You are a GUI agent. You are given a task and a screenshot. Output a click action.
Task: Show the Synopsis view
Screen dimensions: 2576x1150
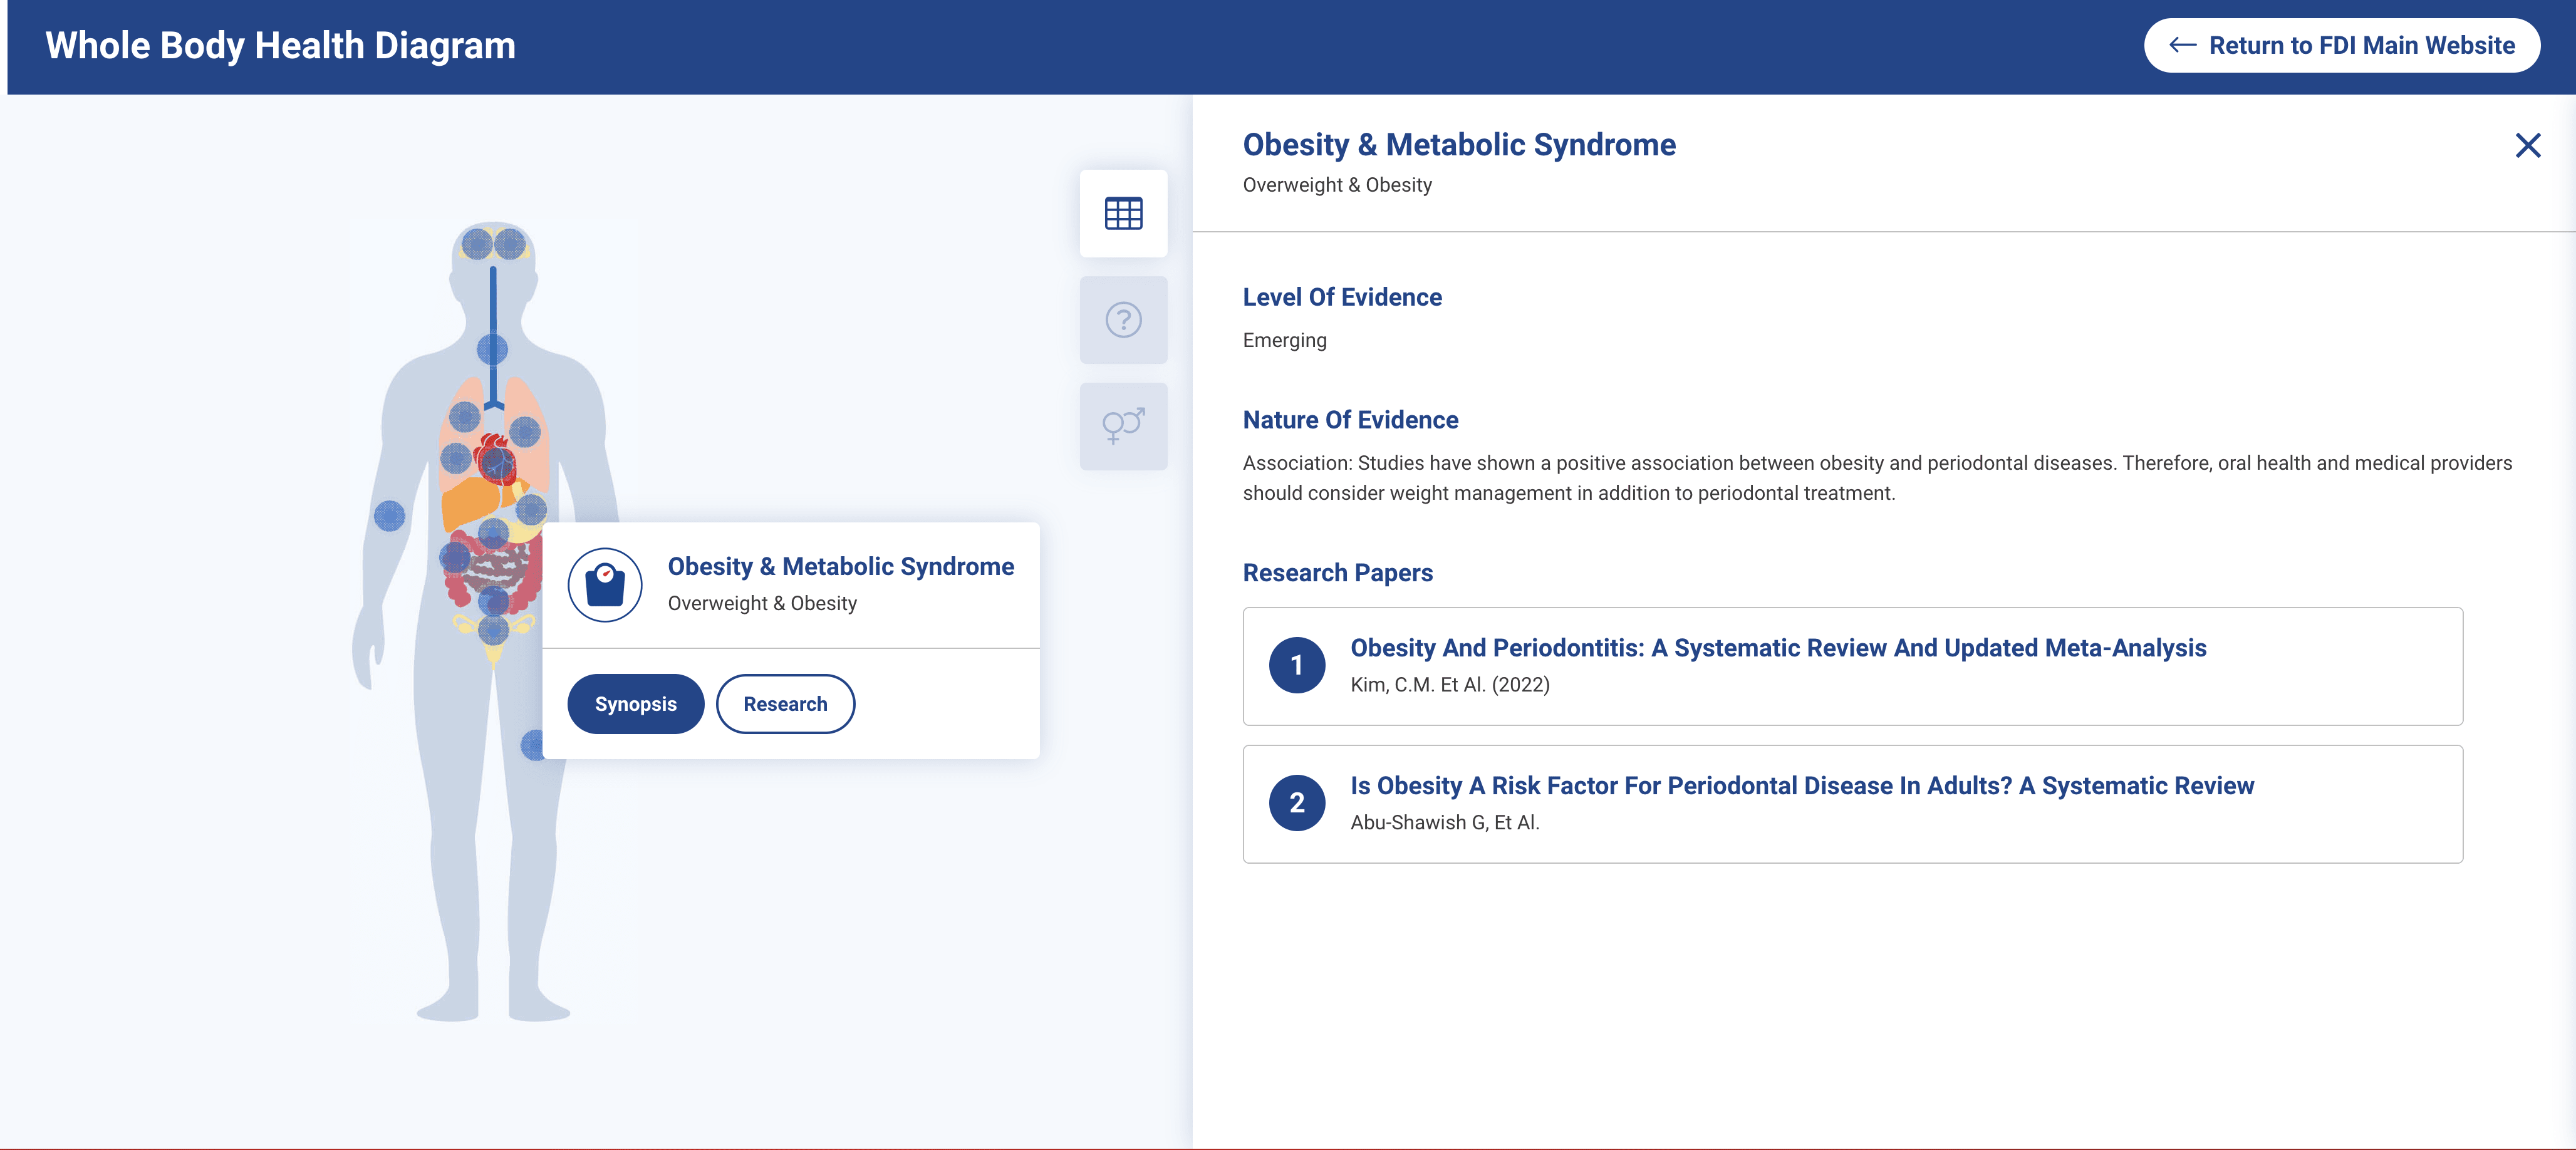(x=635, y=704)
